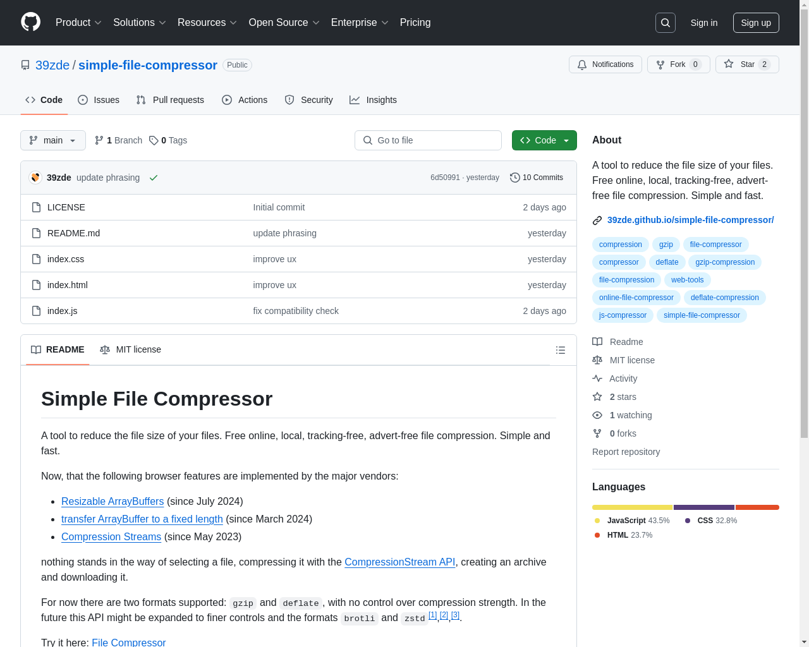
Task: Click the GitHub logo icon
Action: [30, 22]
